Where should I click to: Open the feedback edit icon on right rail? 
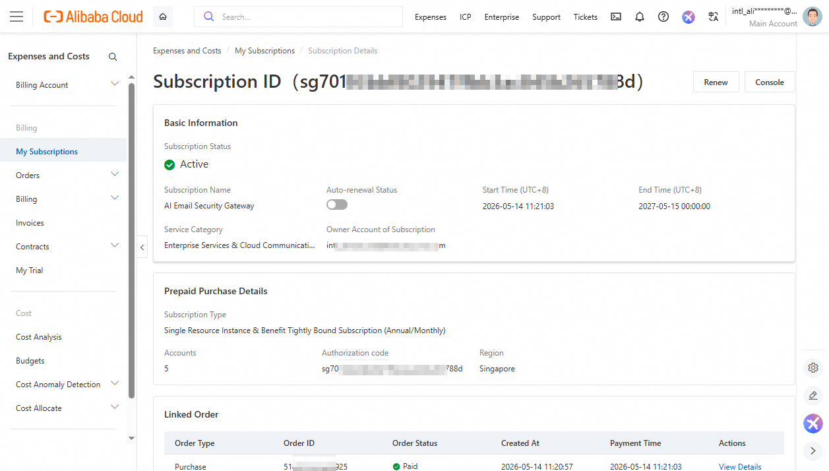813,396
